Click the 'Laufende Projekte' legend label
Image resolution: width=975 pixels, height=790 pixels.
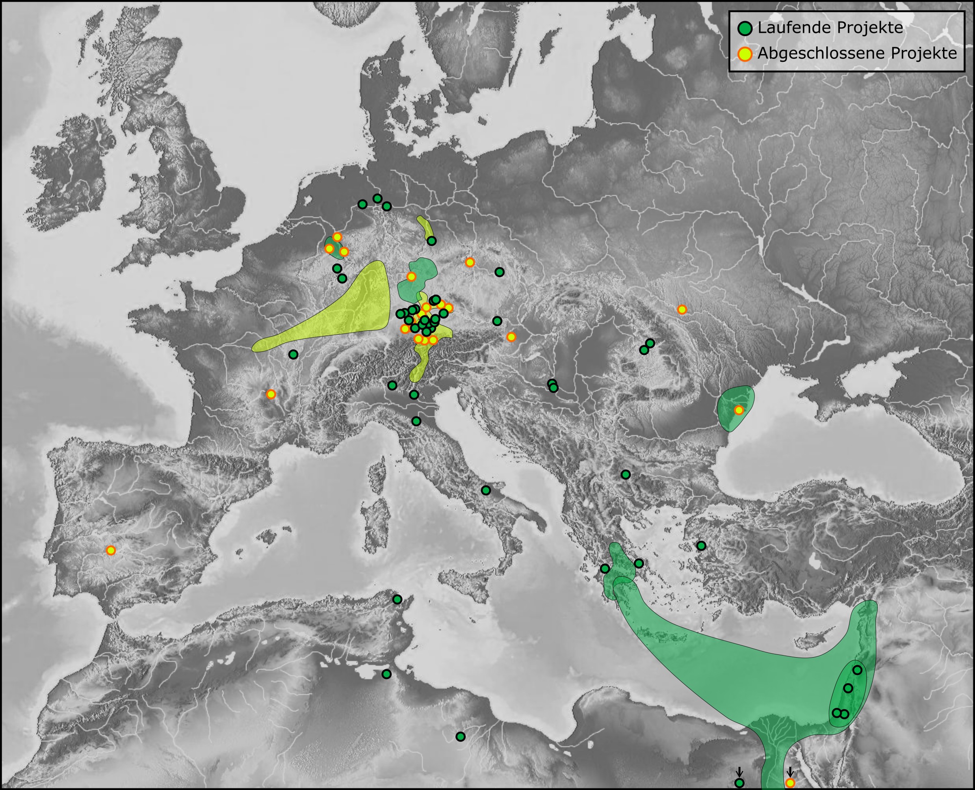tap(830, 28)
